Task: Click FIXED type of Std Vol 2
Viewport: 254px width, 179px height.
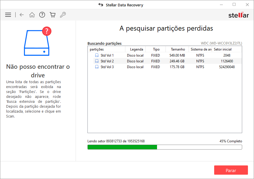Action: click(156, 61)
